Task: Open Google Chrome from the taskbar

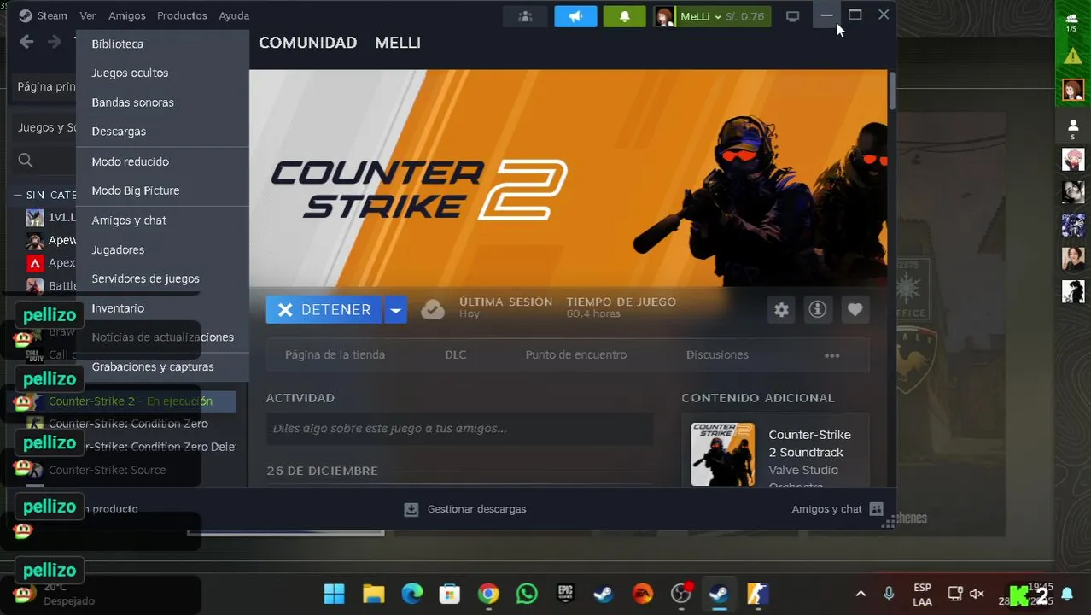Action: [488, 594]
